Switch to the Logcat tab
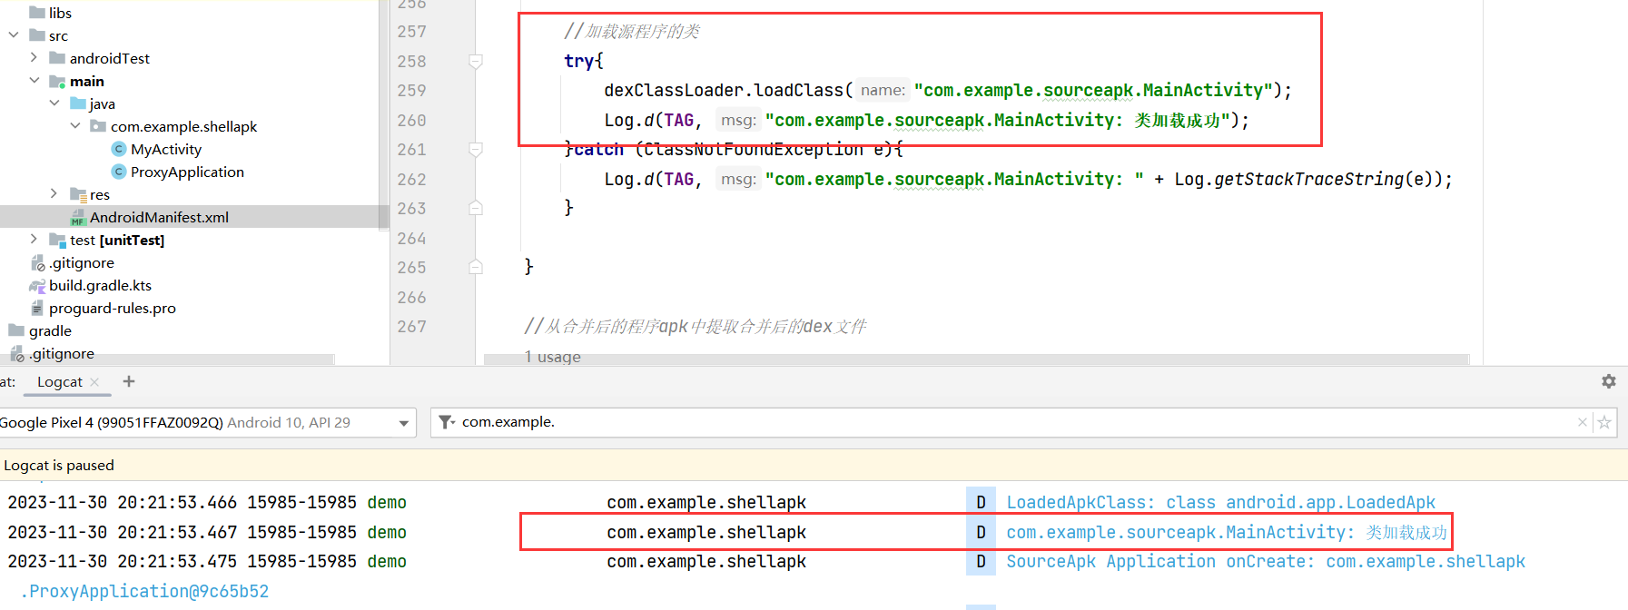Viewport: 1628px width, 610px height. click(x=59, y=382)
